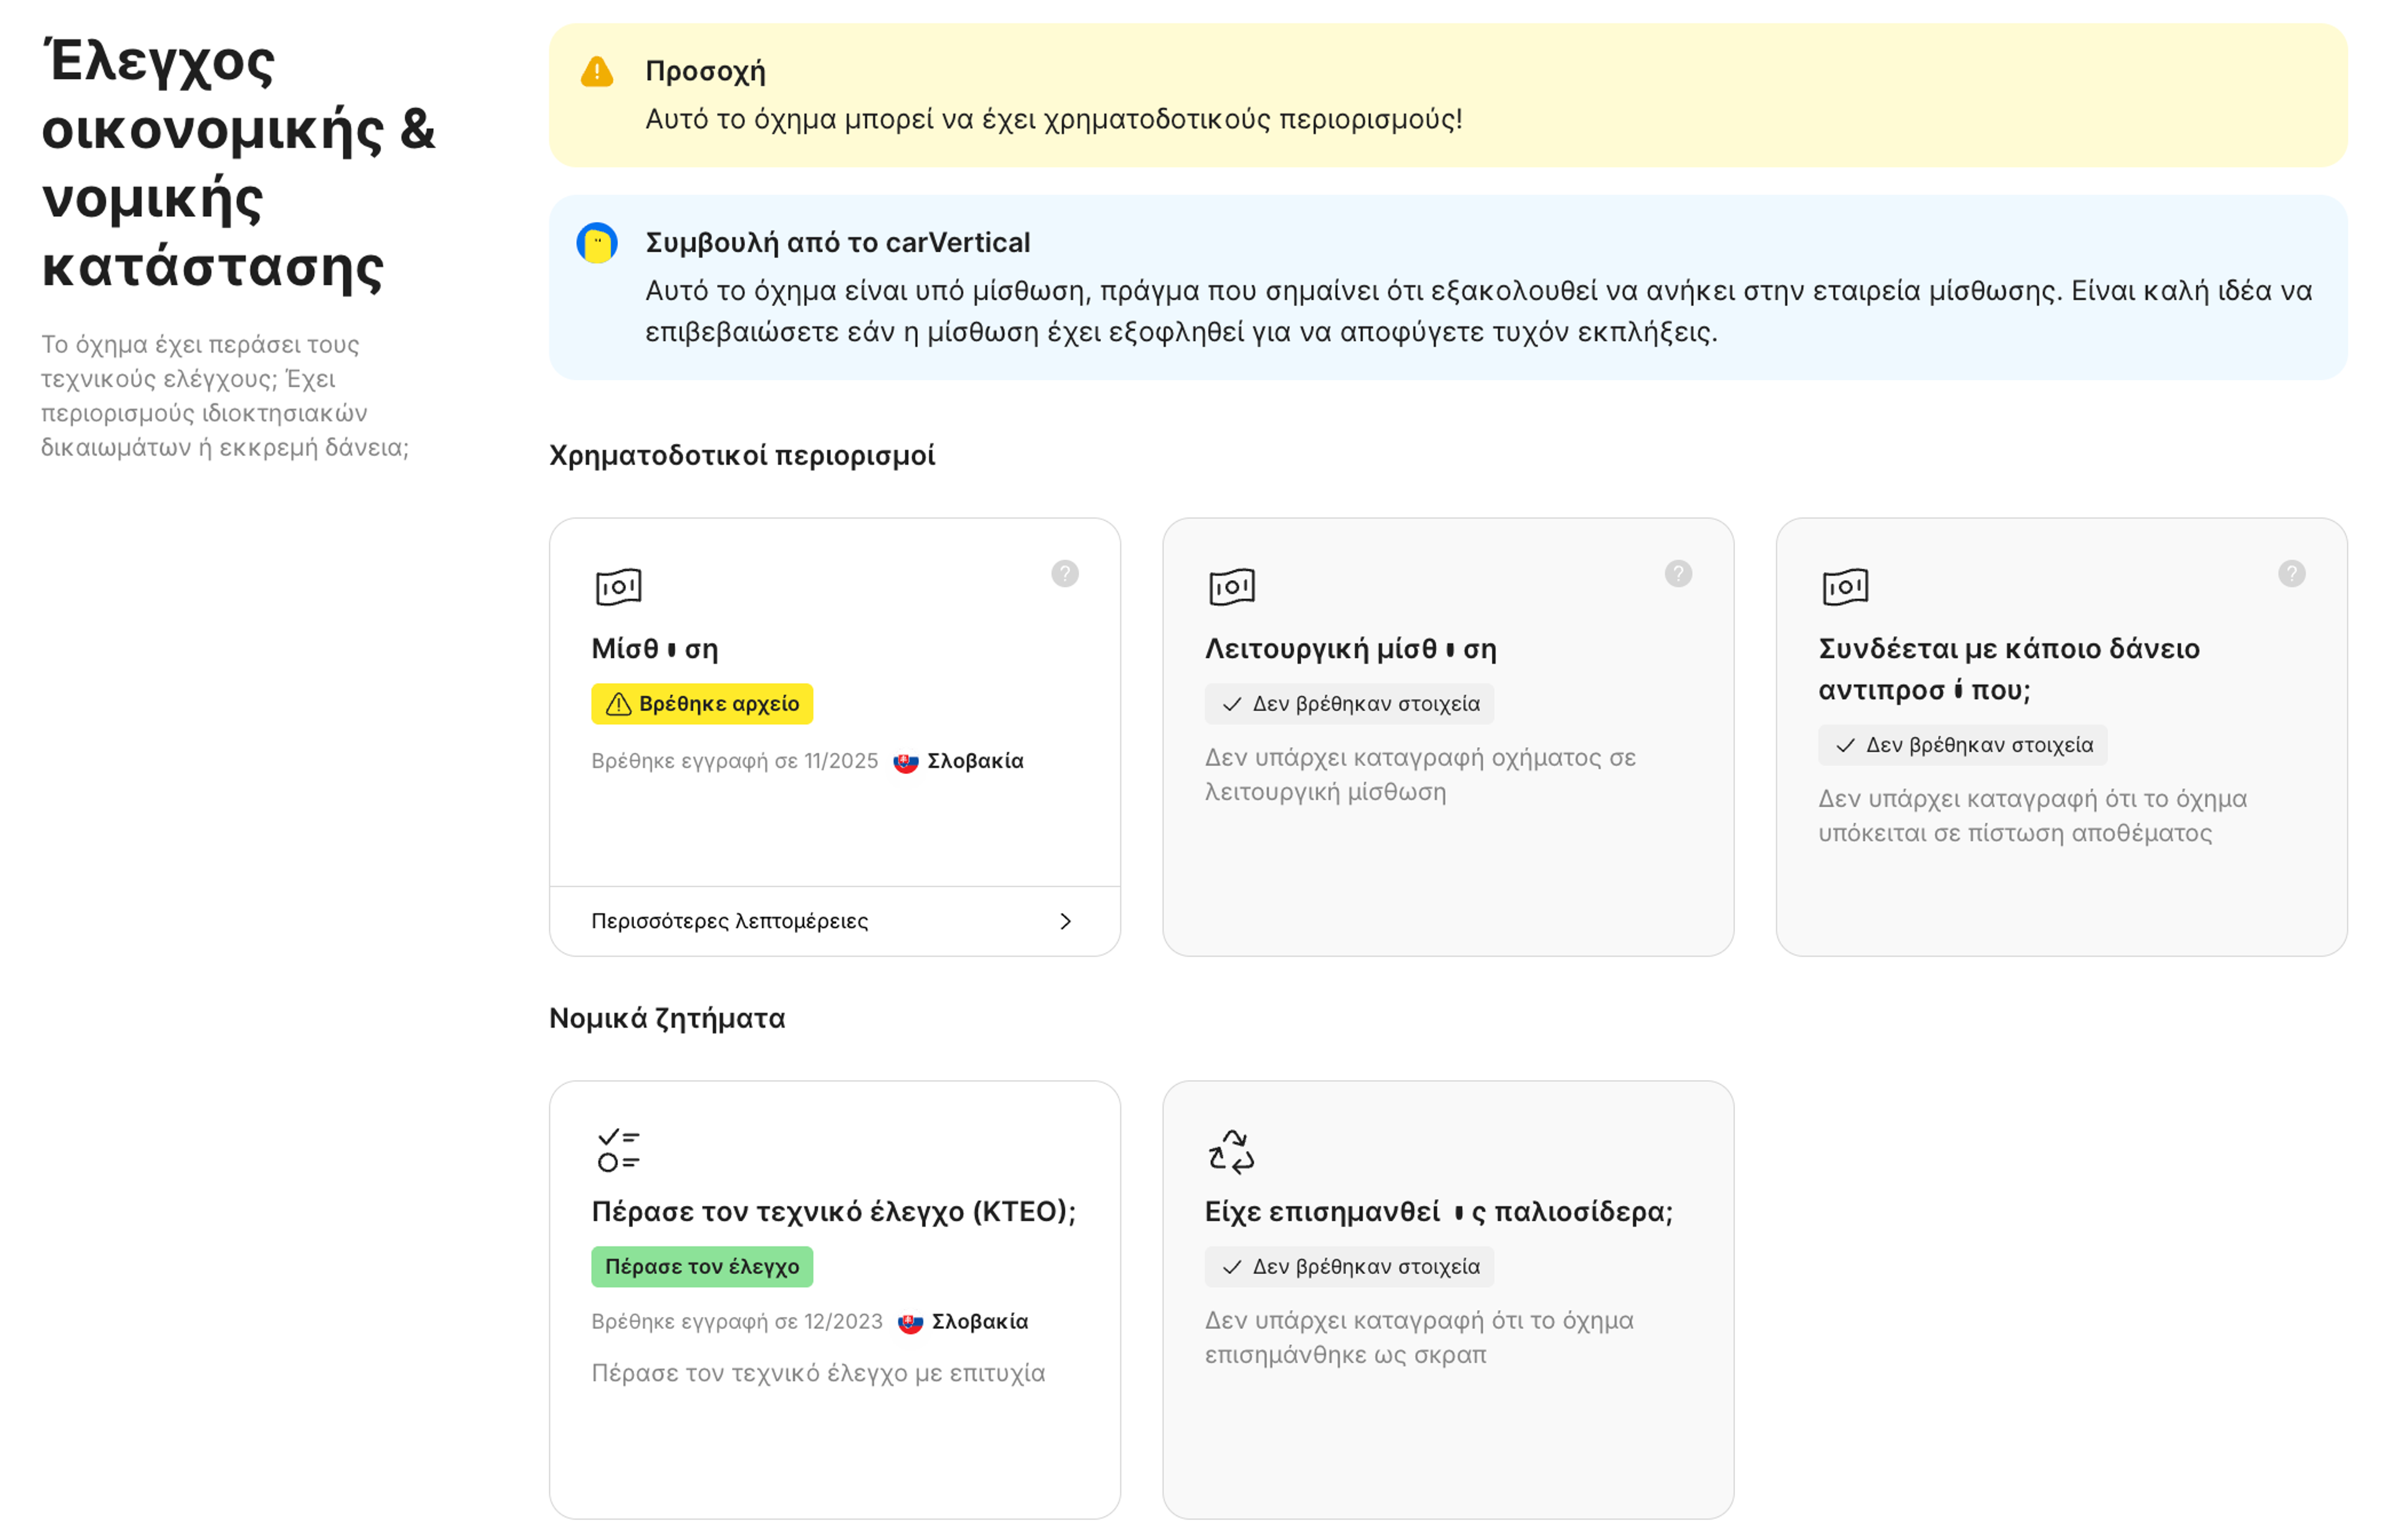Screen dimensions: 2394x1540
Task: Click Δεν βρέθηκαν στοιχεία badge on scrap card
Action: point(1348,1267)
